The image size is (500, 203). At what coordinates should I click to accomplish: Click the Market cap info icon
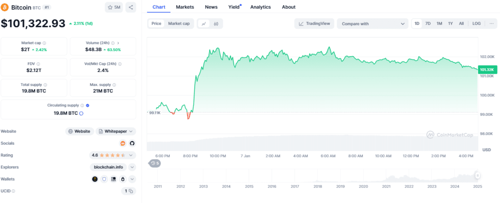[44, 43]
